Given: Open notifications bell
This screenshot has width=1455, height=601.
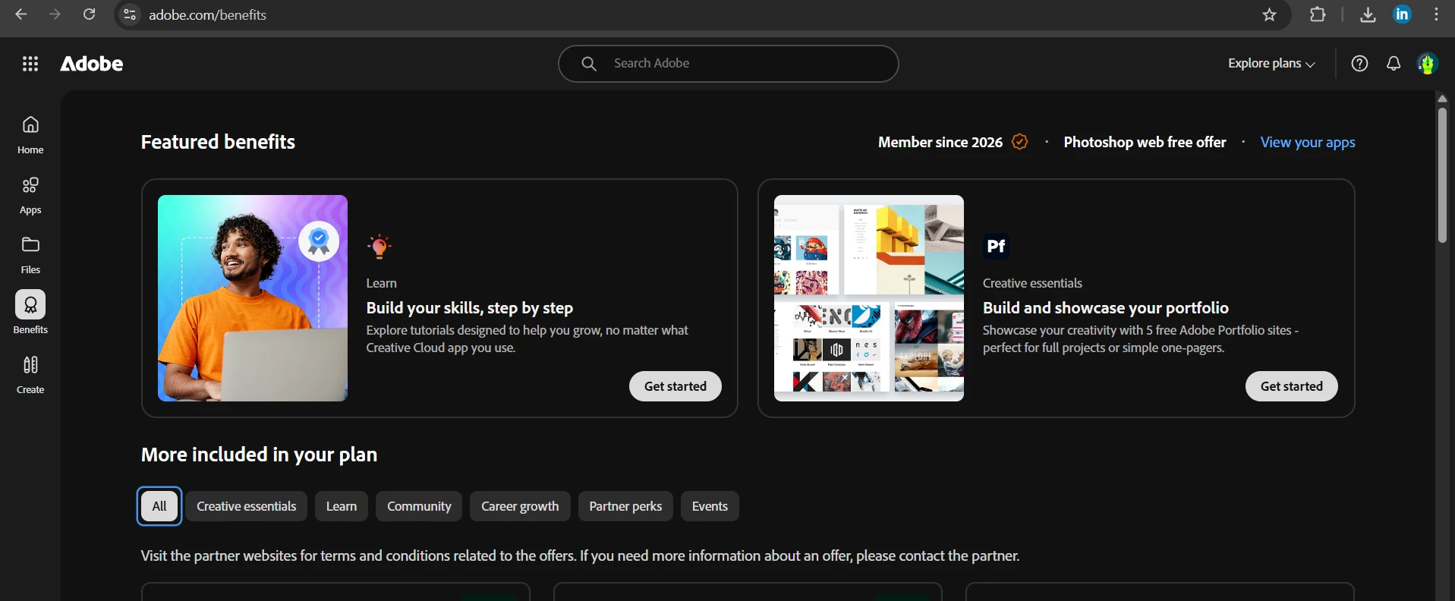Looking at the screenshot, I should [1394, 64].
